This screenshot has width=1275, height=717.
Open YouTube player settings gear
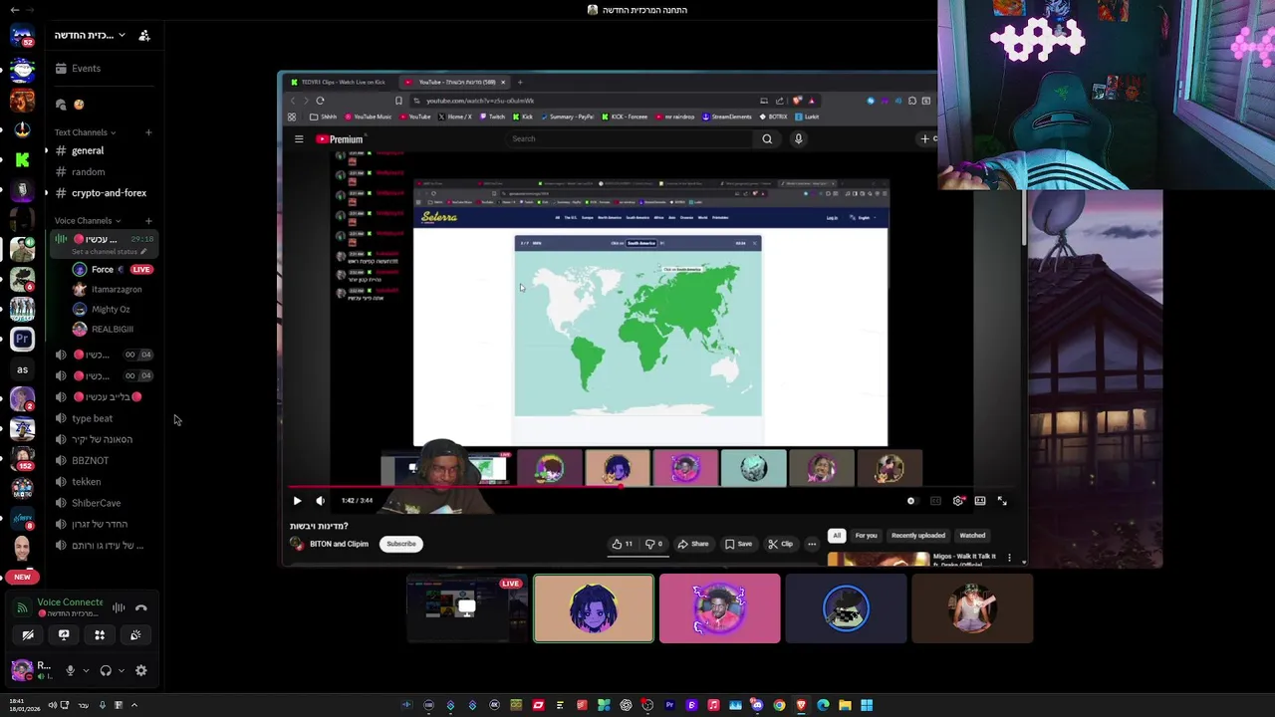pyautogui.click(x=958, y=501)
